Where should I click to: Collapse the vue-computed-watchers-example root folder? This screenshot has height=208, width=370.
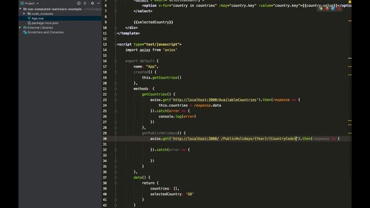click(x=20, y=9)
